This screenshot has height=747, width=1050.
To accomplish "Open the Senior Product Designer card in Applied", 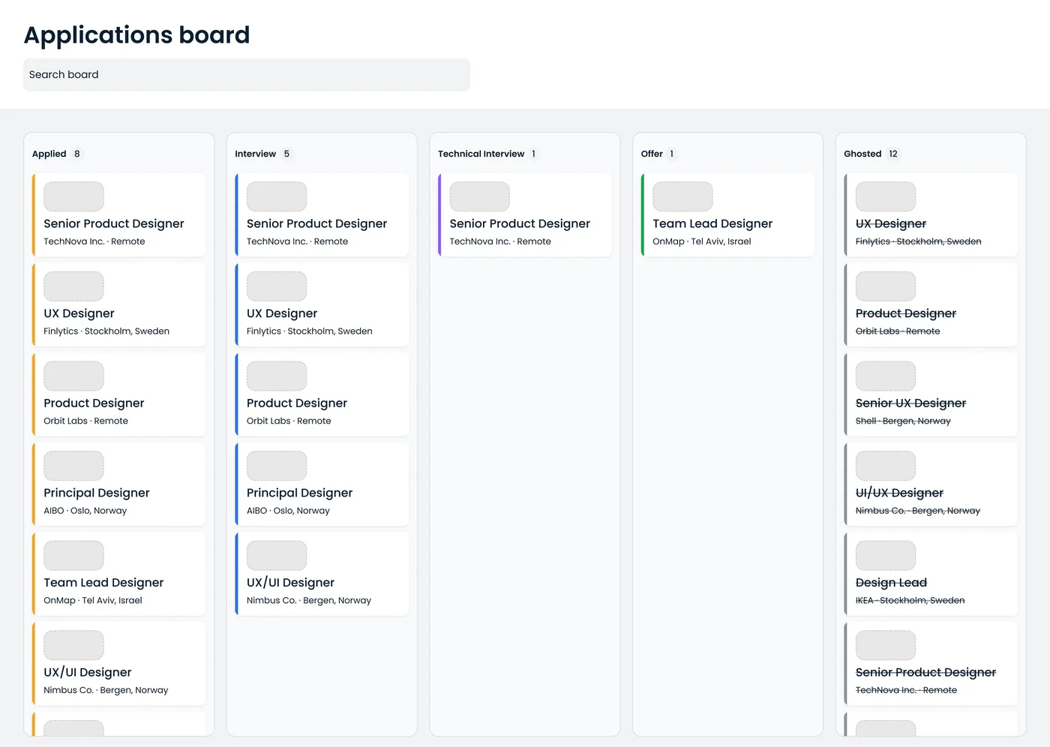I will coord(118,215).
